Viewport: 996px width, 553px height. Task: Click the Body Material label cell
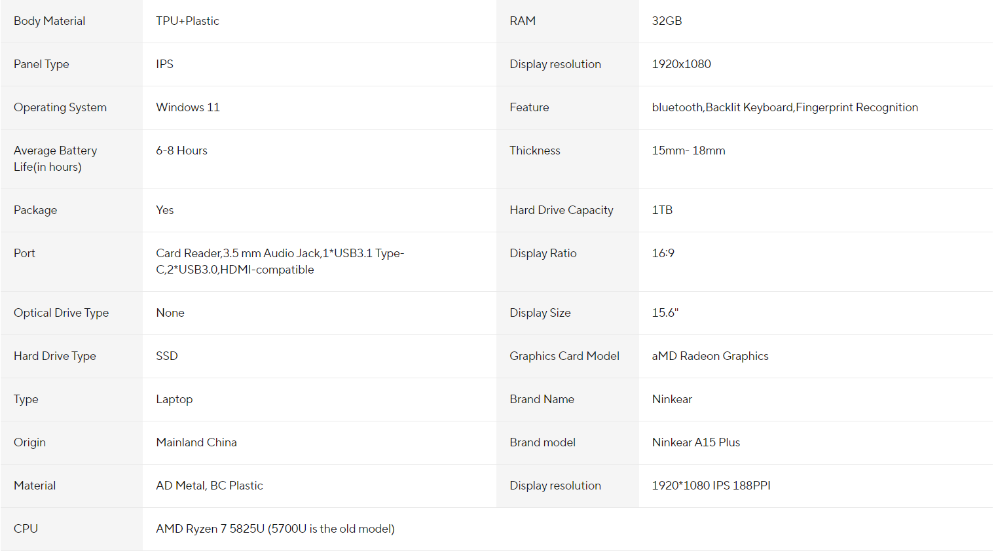(49, 21)
